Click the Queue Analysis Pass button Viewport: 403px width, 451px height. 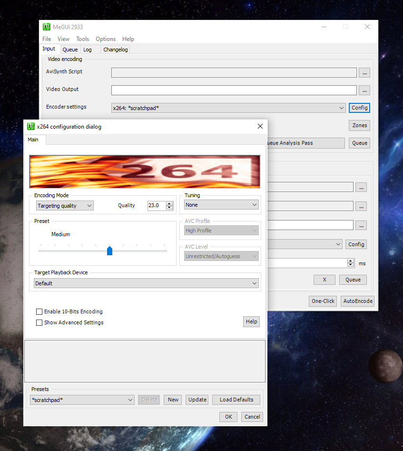click(306, 143)
